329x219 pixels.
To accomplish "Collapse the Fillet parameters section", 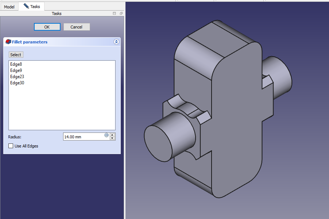I will (x=116, y=42).
